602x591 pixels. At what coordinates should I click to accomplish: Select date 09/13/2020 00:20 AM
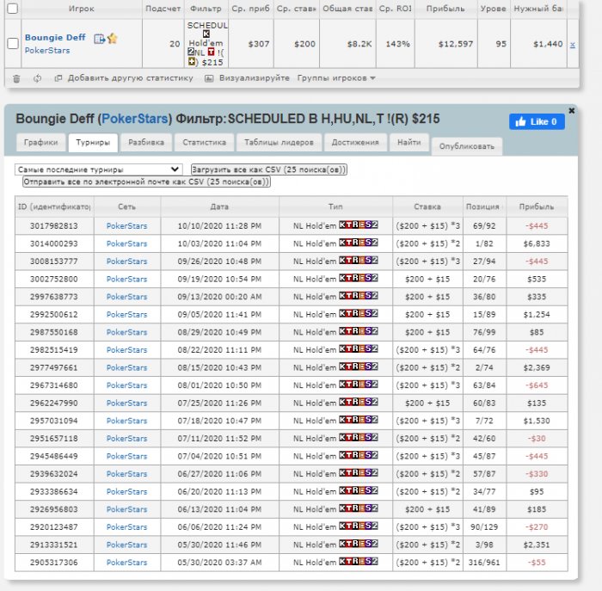click(x=219, y=297)
